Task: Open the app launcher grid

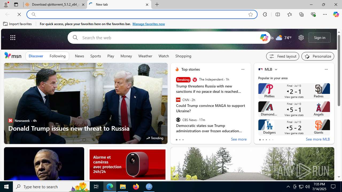Action: click(x=13, y=38)
